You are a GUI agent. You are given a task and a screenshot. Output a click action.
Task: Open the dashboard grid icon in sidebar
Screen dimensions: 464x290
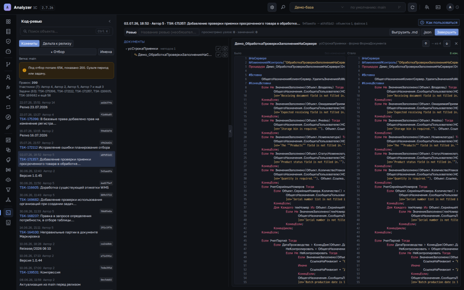(x=8, y=22)
